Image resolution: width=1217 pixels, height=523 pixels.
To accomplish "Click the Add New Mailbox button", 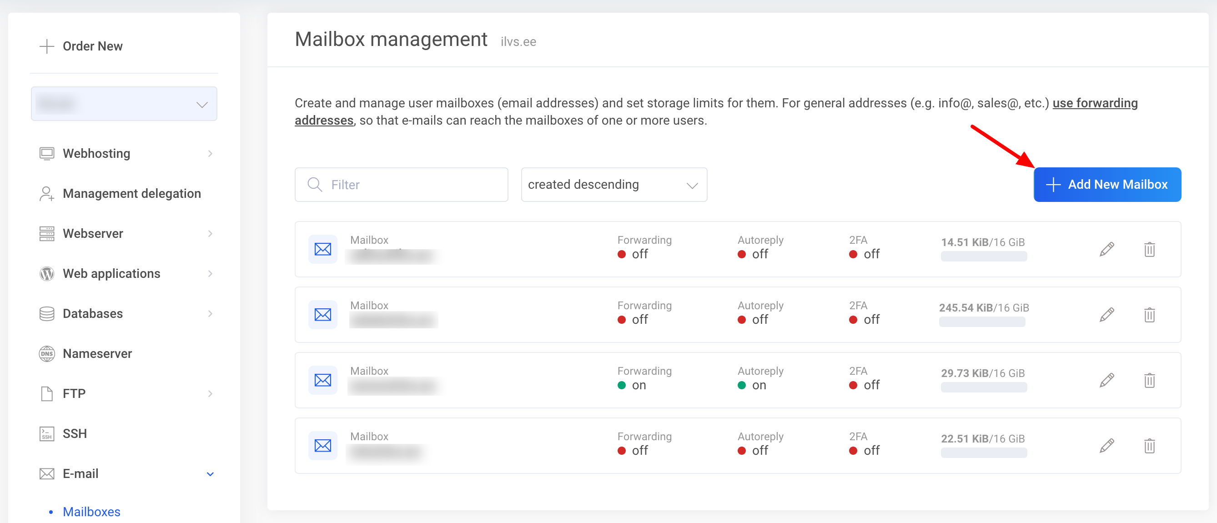I will point(1107,185).
